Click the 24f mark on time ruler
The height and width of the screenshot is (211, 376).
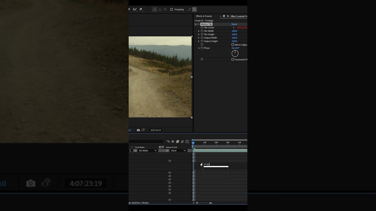click(204, 143)
